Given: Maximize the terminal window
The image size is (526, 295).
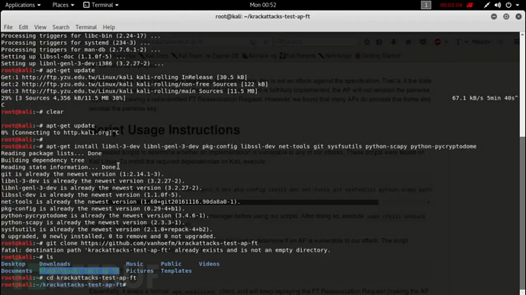Looking at the screenshot, I should (x=506, y=17).
